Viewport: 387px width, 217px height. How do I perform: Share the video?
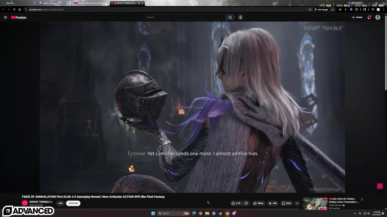pos(258,203)
